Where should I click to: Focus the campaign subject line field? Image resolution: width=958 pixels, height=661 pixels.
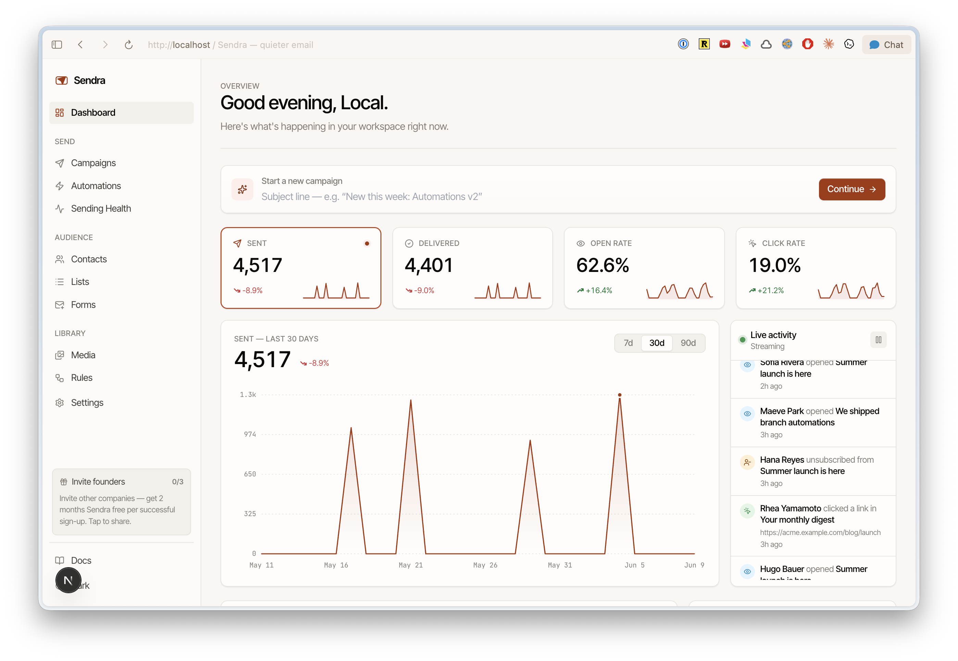534,197
